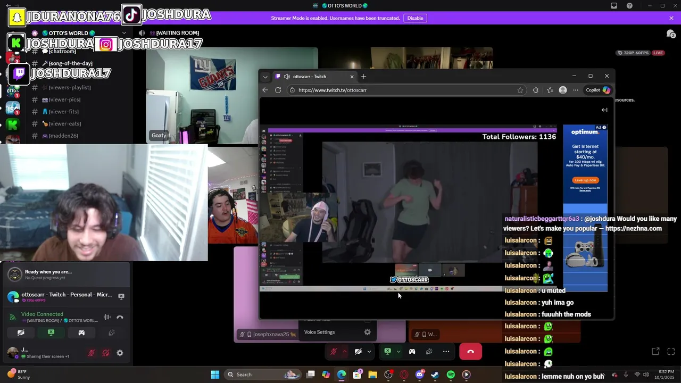Open Spotify from the taskbar
Screen dimensions: 681x383
pyautogui.click(x=451, y=374)
